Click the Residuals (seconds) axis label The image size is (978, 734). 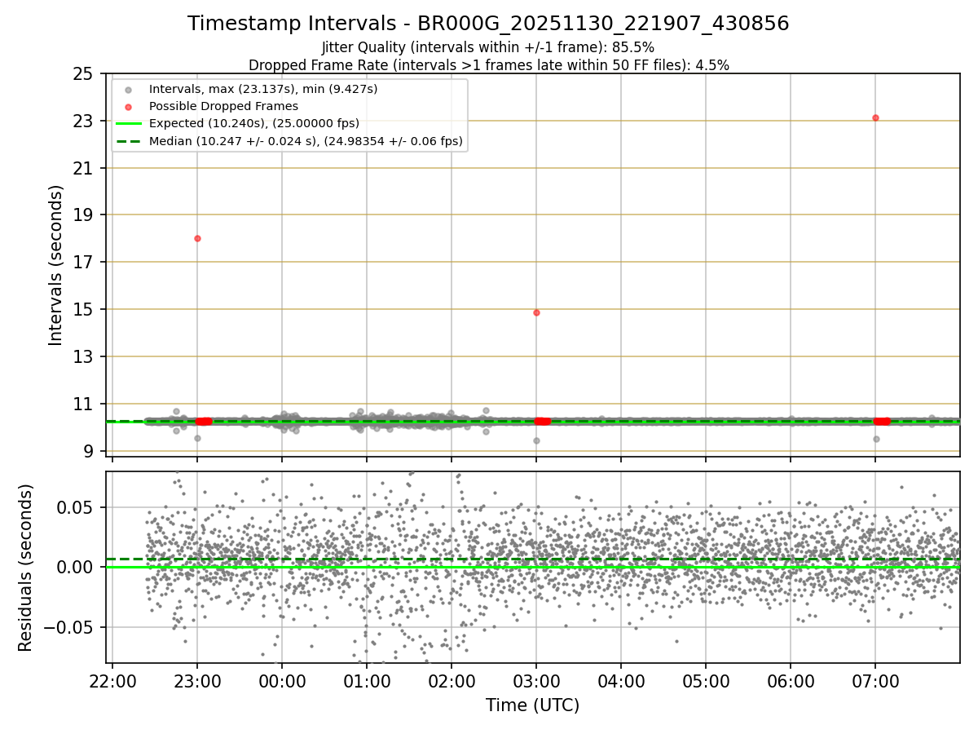26,568
